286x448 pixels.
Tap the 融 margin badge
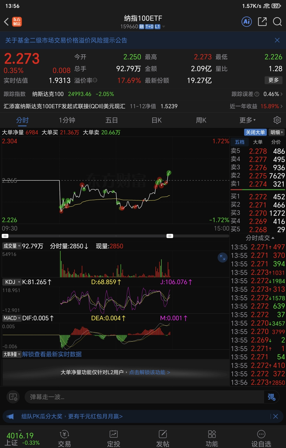[142, 27]
